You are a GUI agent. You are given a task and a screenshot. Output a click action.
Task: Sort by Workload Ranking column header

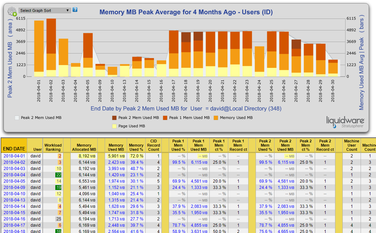pyautogui.click(x=53, y=147)
